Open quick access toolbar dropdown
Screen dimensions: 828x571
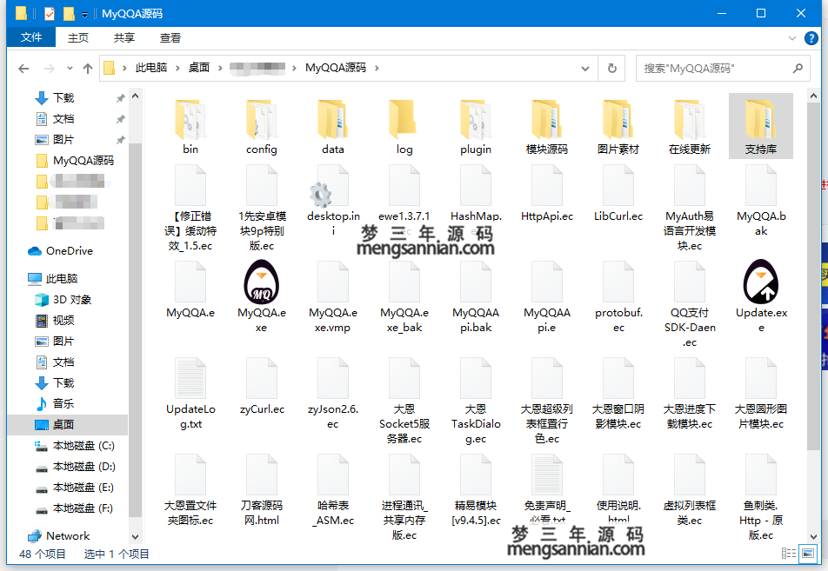(x=84, y=14)
